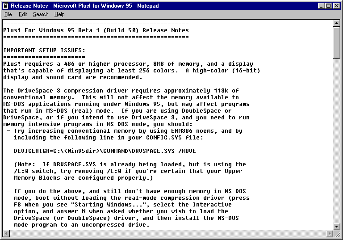Click the vertical scrollbar track below thumb
Viewport: 343px width, 240px height.
pos(336,141)
